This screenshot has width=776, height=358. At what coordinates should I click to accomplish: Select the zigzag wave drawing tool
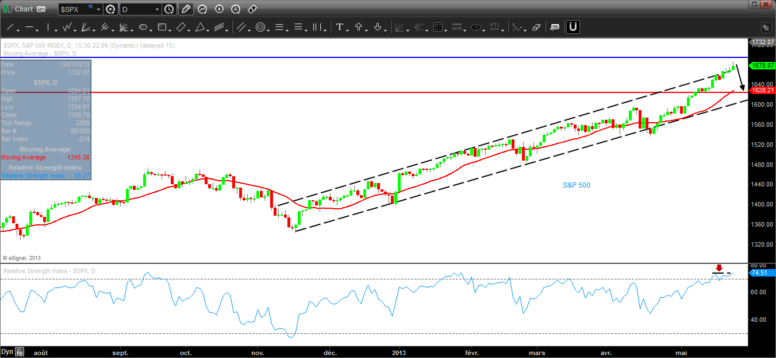67,27
